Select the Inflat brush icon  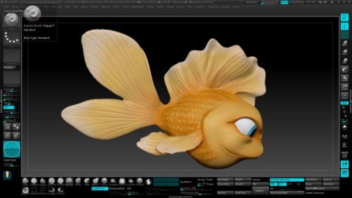87,181
